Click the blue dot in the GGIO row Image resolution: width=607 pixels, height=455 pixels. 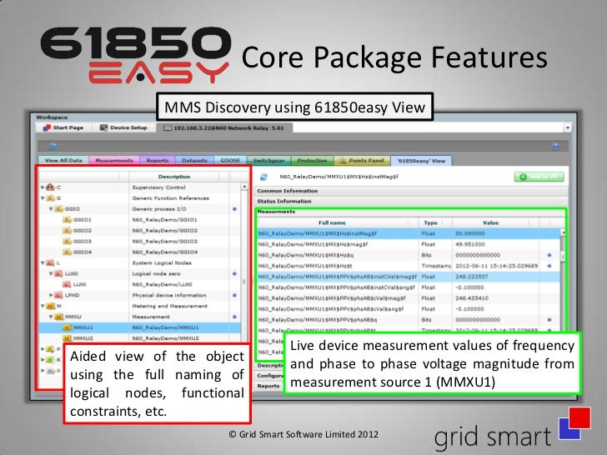(x=234, y=209)
